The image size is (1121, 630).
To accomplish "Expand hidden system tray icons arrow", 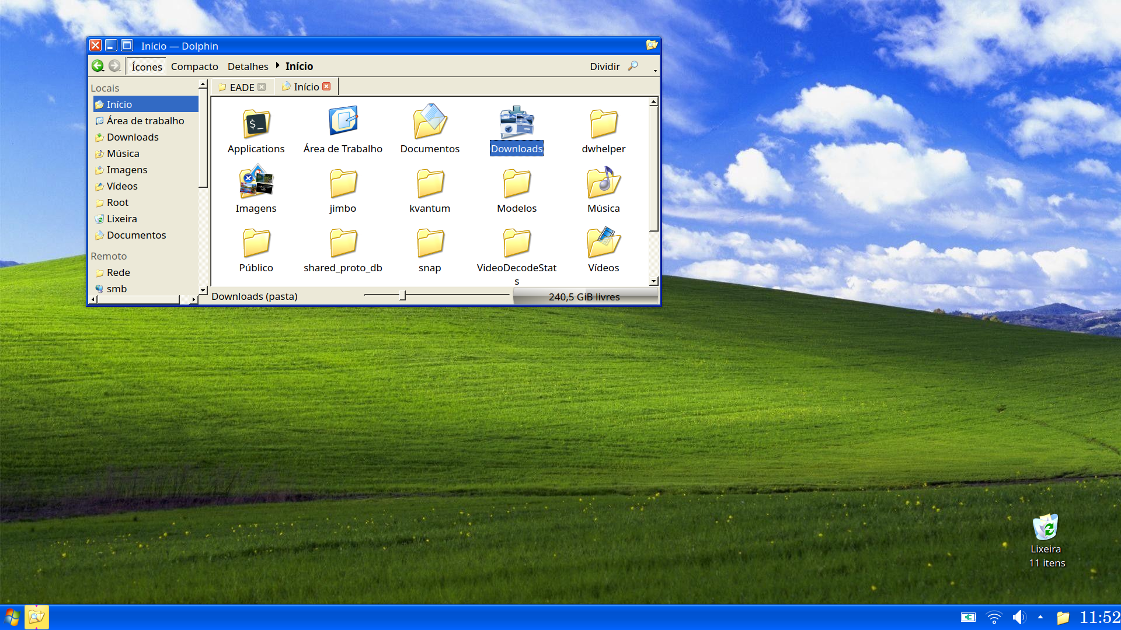I will tap(1040, 617).
